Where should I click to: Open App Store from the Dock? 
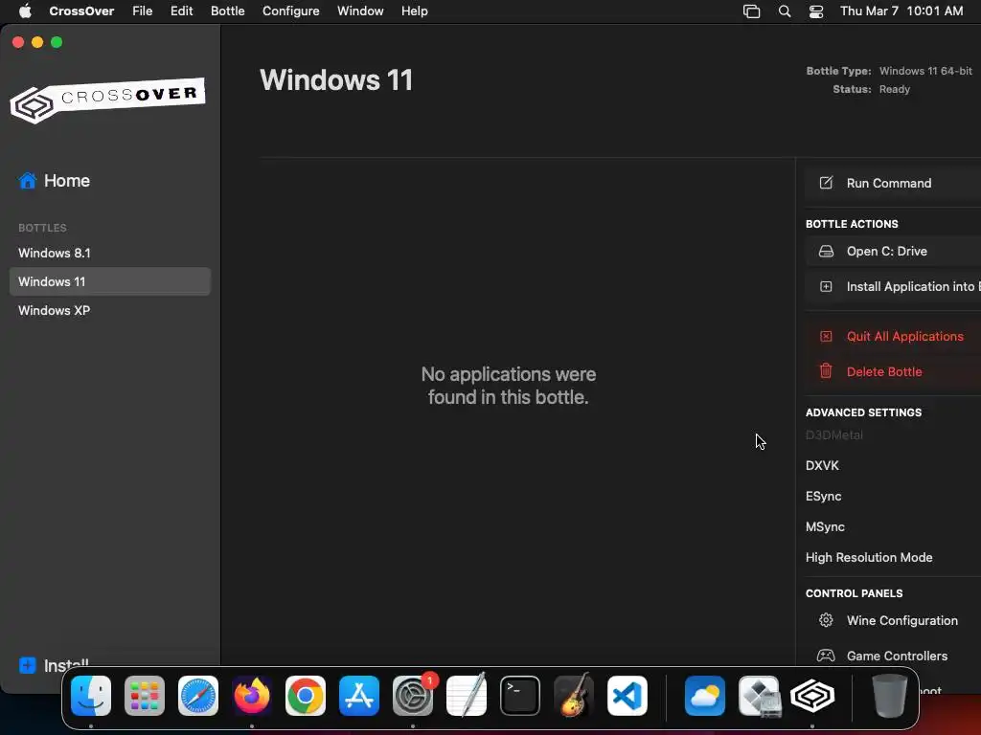point(359,696)
